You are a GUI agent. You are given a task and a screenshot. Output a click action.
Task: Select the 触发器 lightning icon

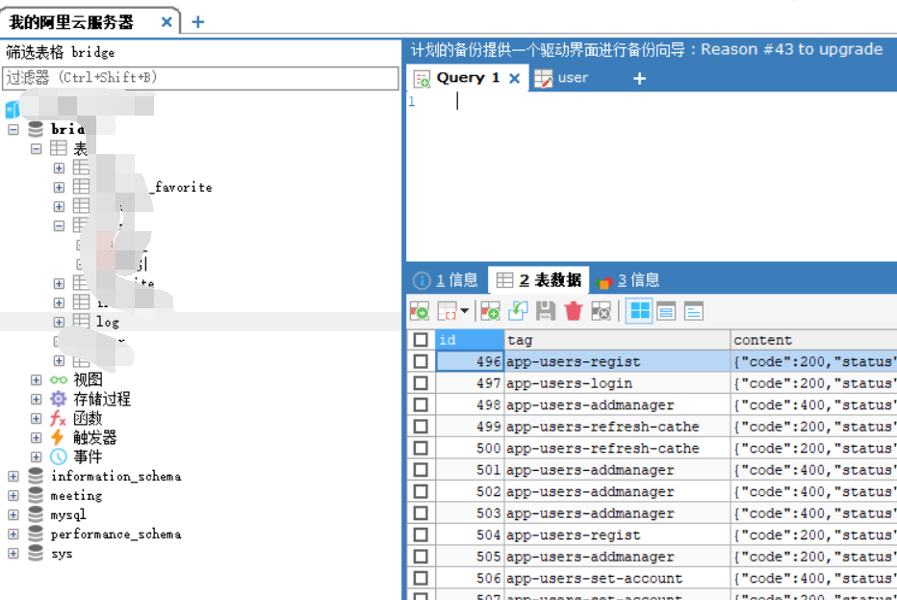57,438
